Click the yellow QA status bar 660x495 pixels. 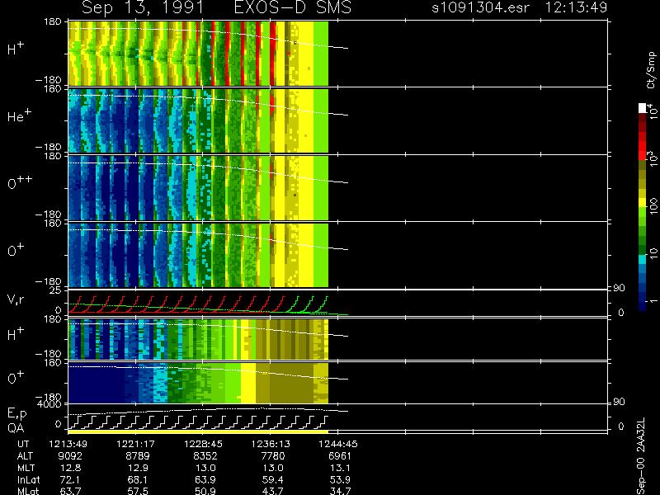pos(198,431)
